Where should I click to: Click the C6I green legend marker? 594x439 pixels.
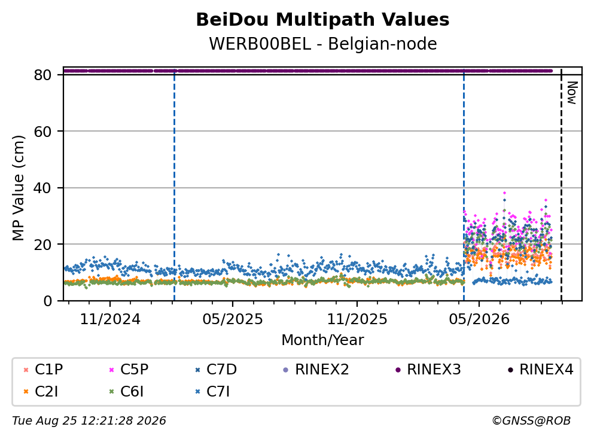111,392
